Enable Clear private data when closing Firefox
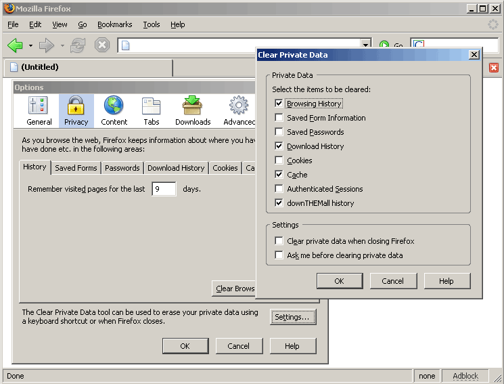The image size is (504, 384). coord(279,241)
